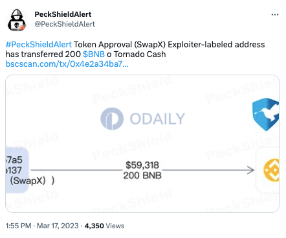Click the PeckShieldAlert display name
The width and height of the screenshot is (286, 238).
tap(63, 14)
